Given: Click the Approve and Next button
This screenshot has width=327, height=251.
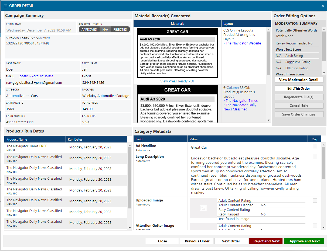Looking at the screenshot, I should tap(304, 241).
